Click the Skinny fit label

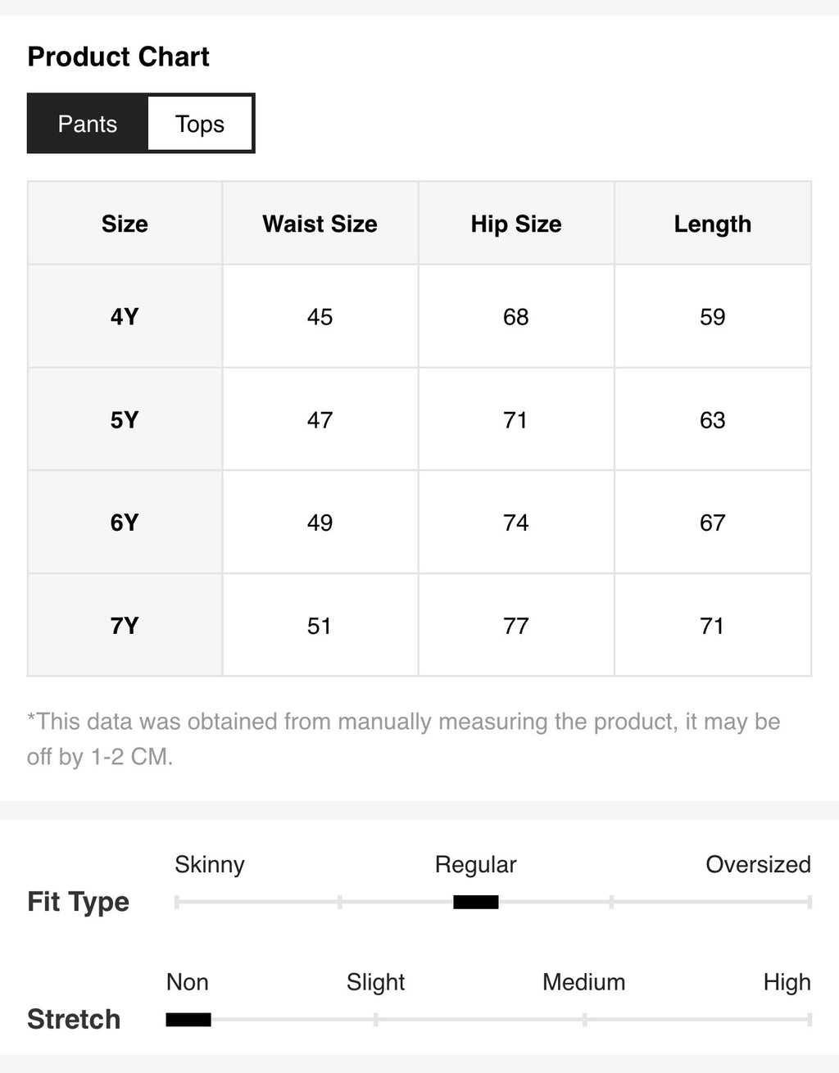click(210, 865)
